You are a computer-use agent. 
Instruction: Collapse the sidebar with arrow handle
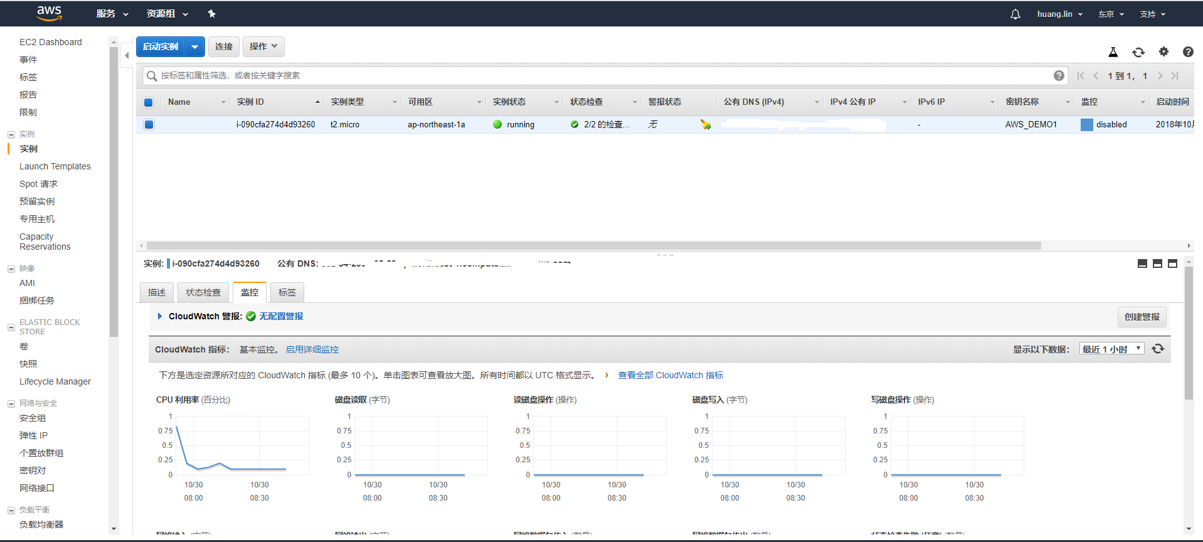pyautogui.click(x=127, y=56)
